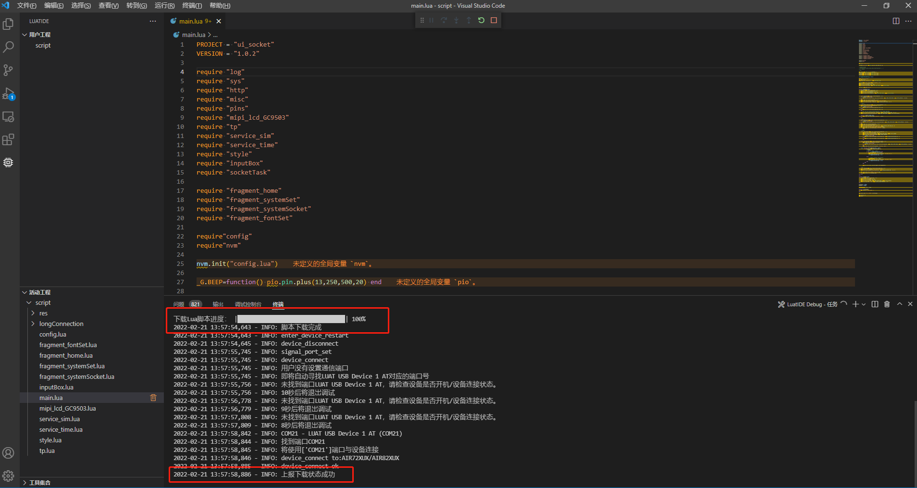Viewport: 917px width, 488px height.
Task: Open style.lua in the tree
Action: coord(50,440)
